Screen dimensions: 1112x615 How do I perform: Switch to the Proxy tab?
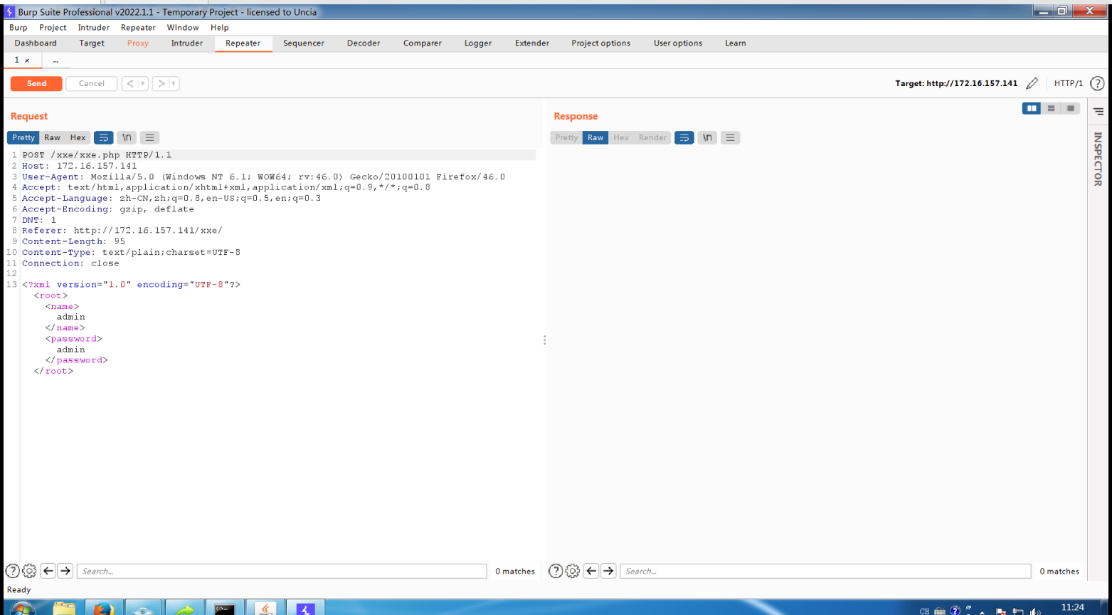[137, 43]
